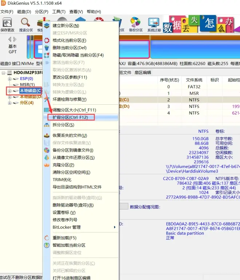Expand the 分区(4) tree node

point(10,103)
